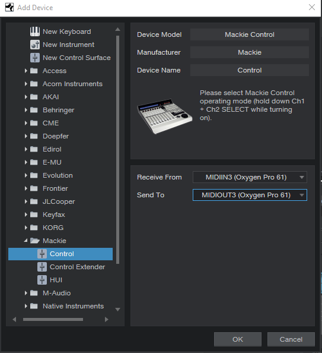Click the device list vertical scrollbar
The height and width of the screenshot is (353, 322).
tap(117, 149)
